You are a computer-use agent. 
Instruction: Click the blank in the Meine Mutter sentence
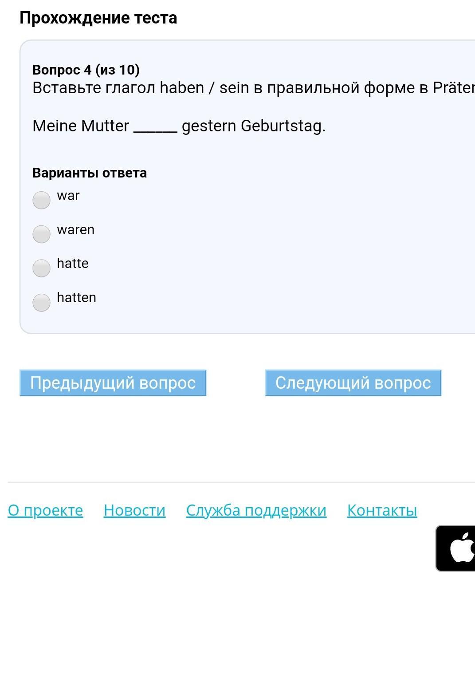click(155, 127)
